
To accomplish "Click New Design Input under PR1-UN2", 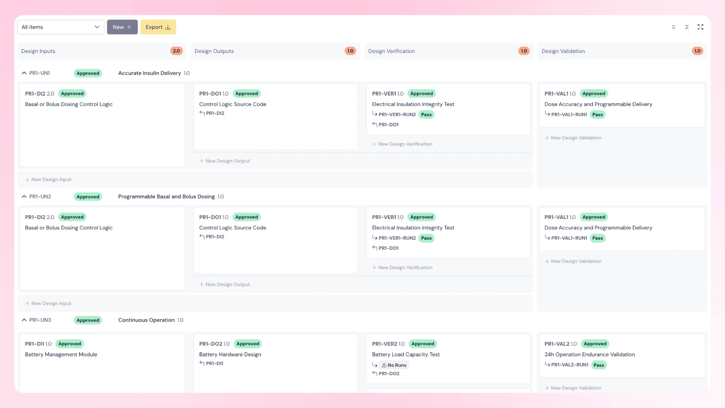I will 48,303.
